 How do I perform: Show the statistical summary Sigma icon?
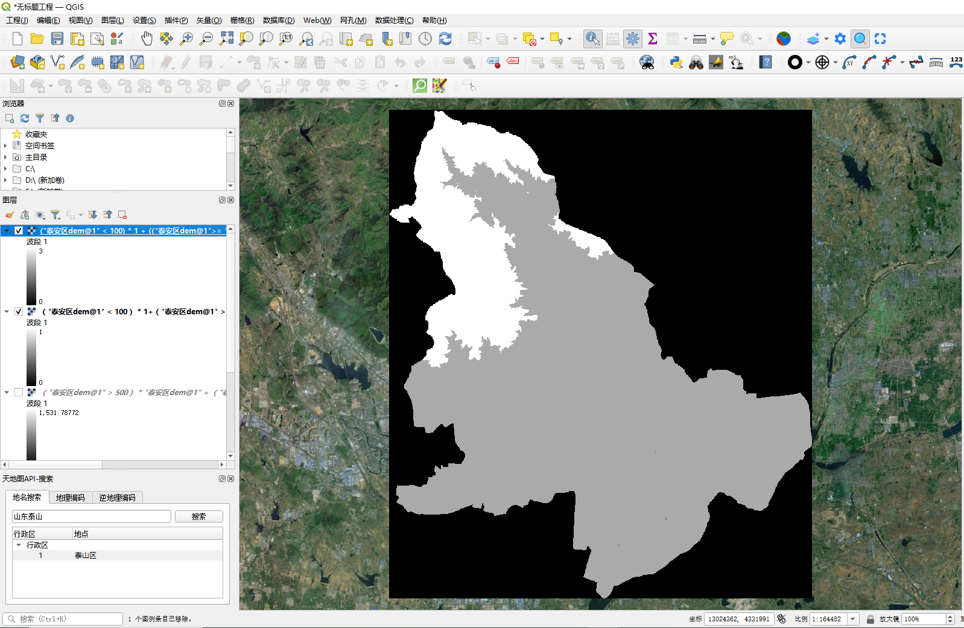tap(653, 39)
